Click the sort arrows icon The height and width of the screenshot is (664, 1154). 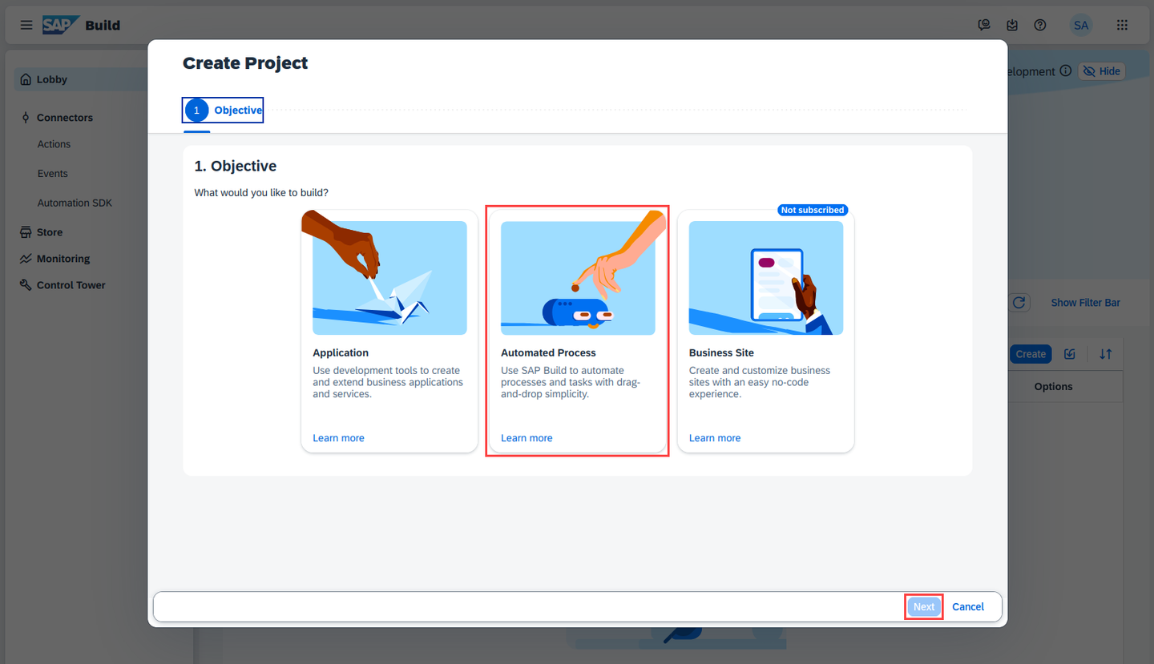click(1105, 354)
